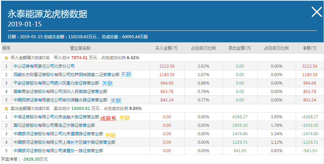Click the icon beside 卖出金额最大的前5名
324x164 pixels.
(6, 109)
